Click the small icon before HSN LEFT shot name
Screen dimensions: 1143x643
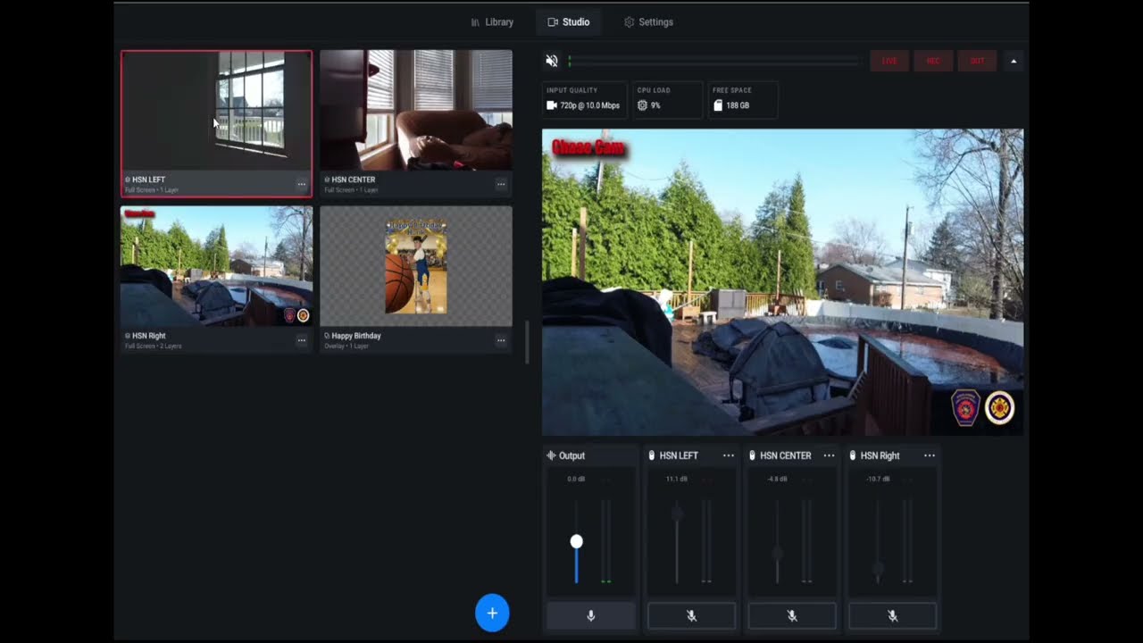[128, 180]
